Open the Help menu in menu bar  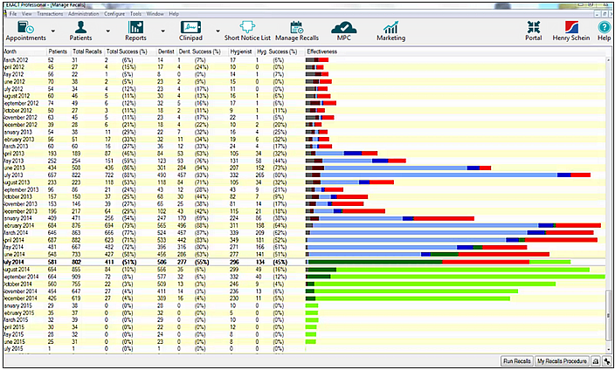[x=174, y=14]
